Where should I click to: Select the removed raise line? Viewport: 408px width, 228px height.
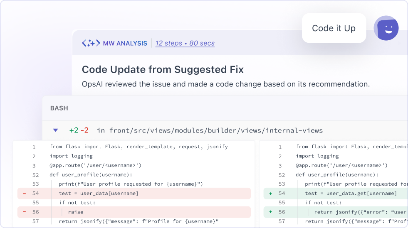pos(76,212)
